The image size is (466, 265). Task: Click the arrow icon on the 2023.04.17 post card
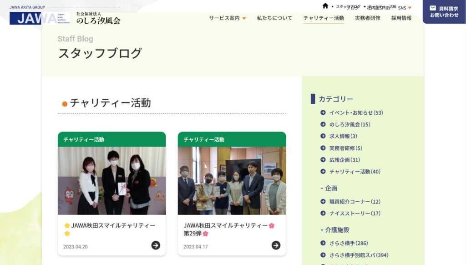coord(276,245)
